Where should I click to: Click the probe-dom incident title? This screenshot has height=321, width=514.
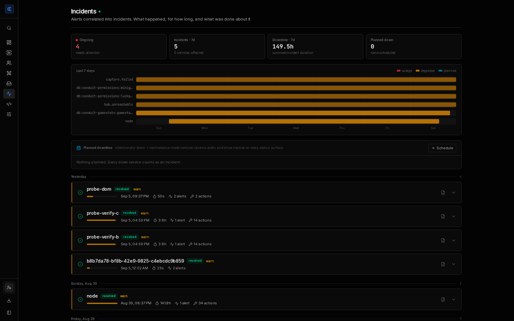pyautogui.click(x=99, y=189)
